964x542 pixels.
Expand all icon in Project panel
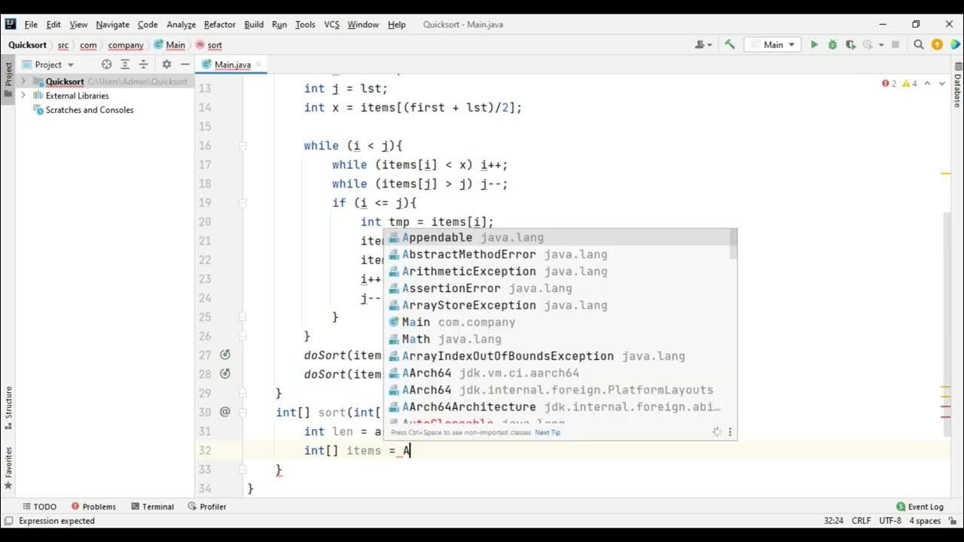tap(125, 65)
